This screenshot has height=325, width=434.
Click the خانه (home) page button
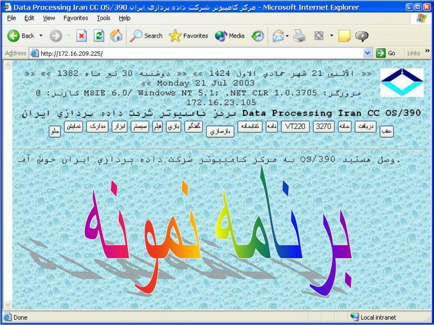pyautogui.click(x=345, y=127)
